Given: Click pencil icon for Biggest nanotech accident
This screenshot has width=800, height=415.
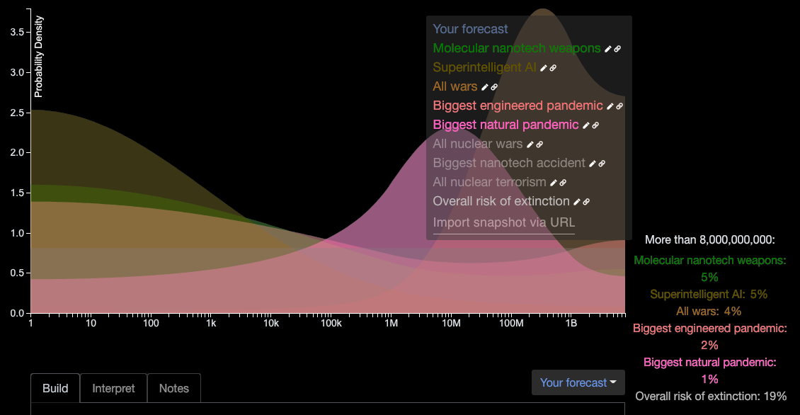Looking at the screenshot, I should coord(592,164).
